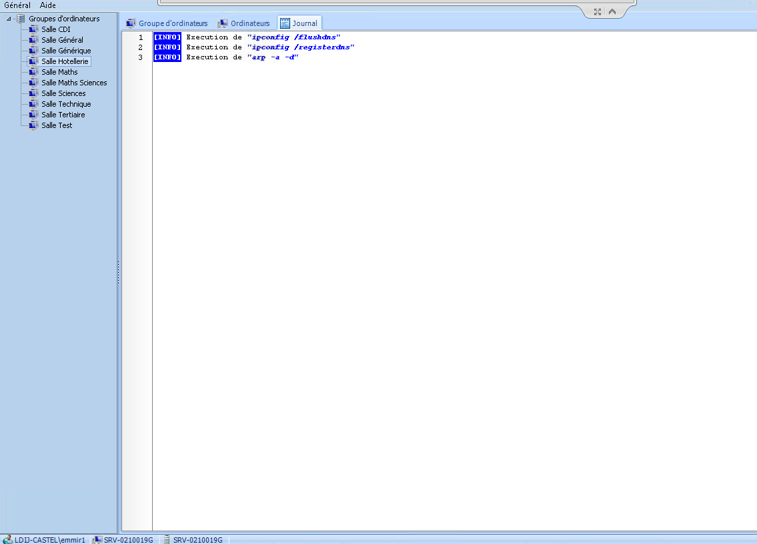The width and height of the screenshot is (757, 544).
Task: Switch to the Groupe d'ordinateurs tab
Action: [x=167, y=23]
